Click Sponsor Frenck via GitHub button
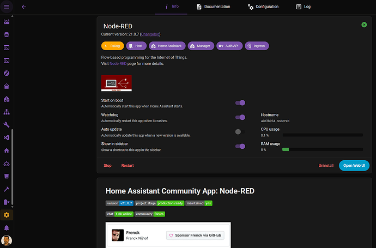Image resolution: width=376 pixels, height=248 pixels. [195, 235]
